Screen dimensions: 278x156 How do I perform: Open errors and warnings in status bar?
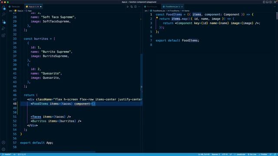[22, 154]
